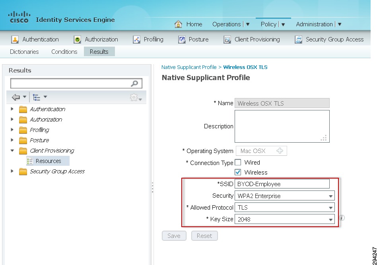The height and width of the screenshot is (265, 377).
Task: Expand the Authorization tree node arrow
Action: [x=12, y=119]
